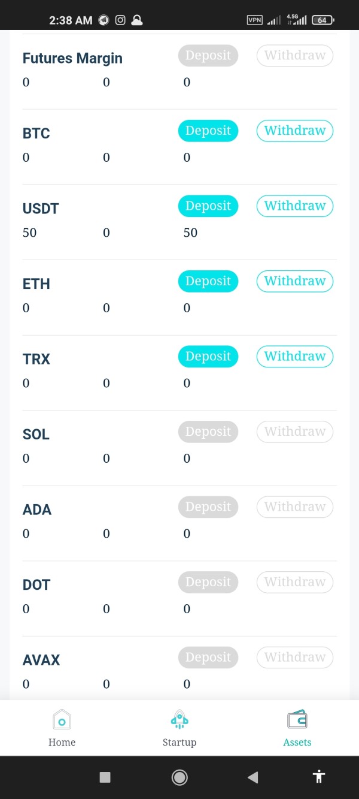359x799 pixels.
Task: Deposit TRX
Action: 208,357
